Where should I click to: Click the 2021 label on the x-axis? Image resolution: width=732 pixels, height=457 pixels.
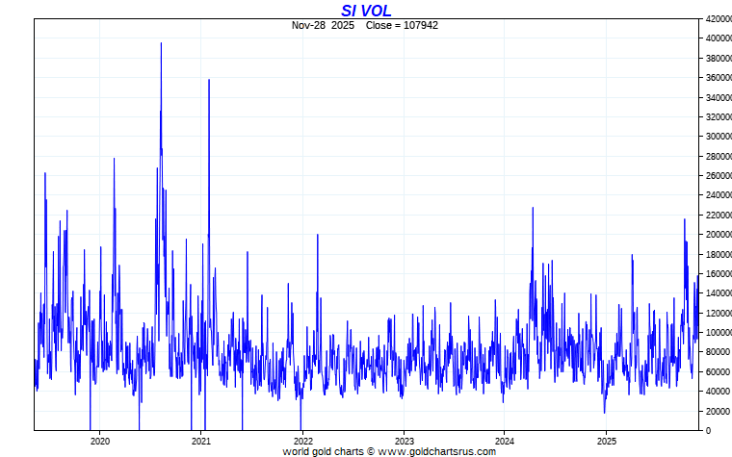tap(201, 441)
